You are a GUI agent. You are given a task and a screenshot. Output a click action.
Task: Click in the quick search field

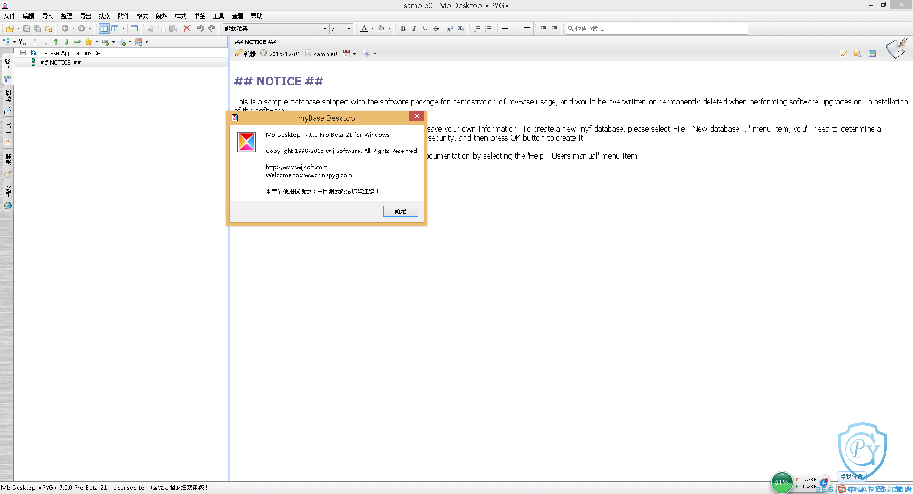tap(657, 28)
